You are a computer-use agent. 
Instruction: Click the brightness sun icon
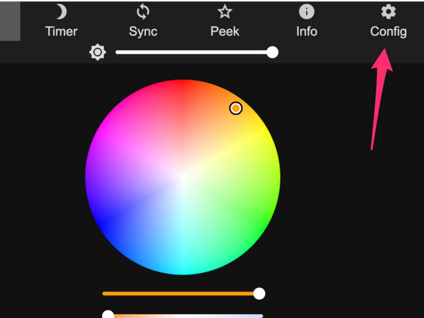click(x=98, y=52)
